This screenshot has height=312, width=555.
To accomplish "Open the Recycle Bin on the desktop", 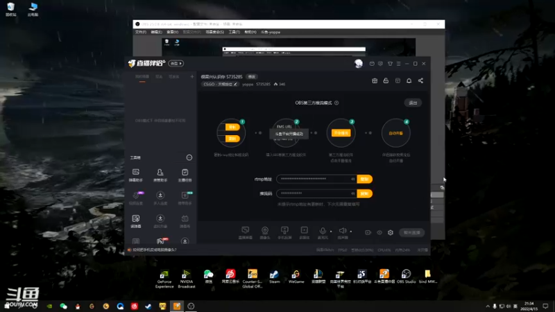I will [10, 10].
